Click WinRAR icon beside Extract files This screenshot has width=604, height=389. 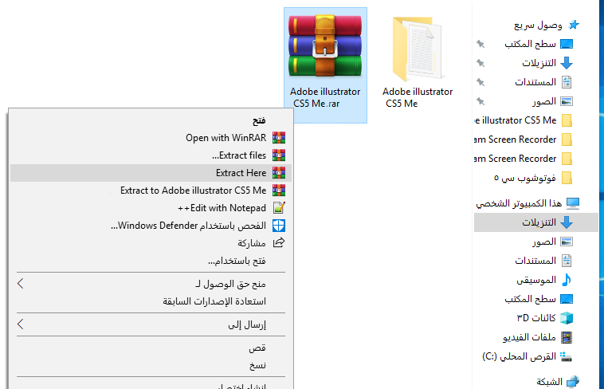(x=279, y=155)
